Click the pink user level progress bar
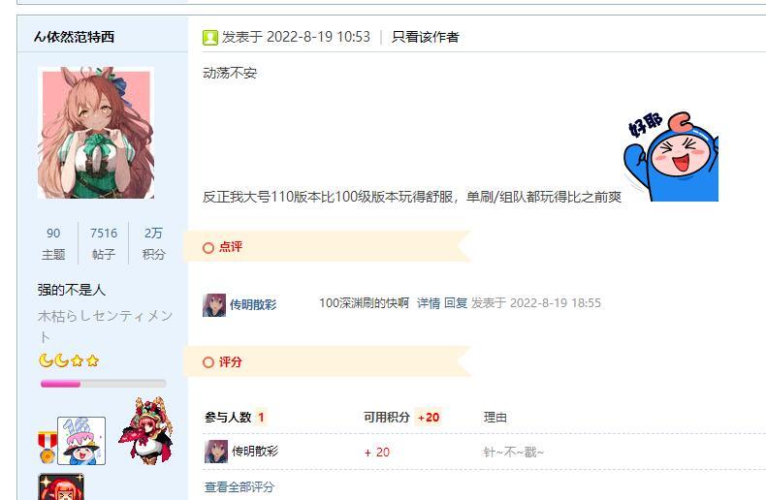The height and width of the screenshot is (500, 766). (103, 384)
